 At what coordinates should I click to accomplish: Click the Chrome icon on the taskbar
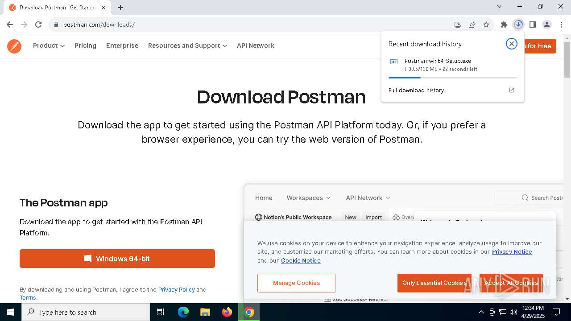click(x=249, y=312)
